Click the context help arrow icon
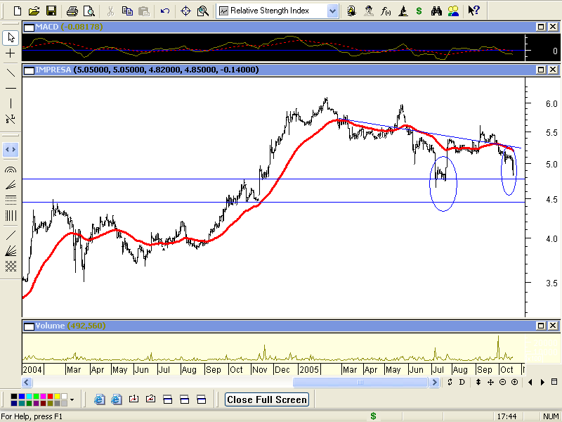The image size is (562, 422). pyautogui.click(x=473, y=11)
